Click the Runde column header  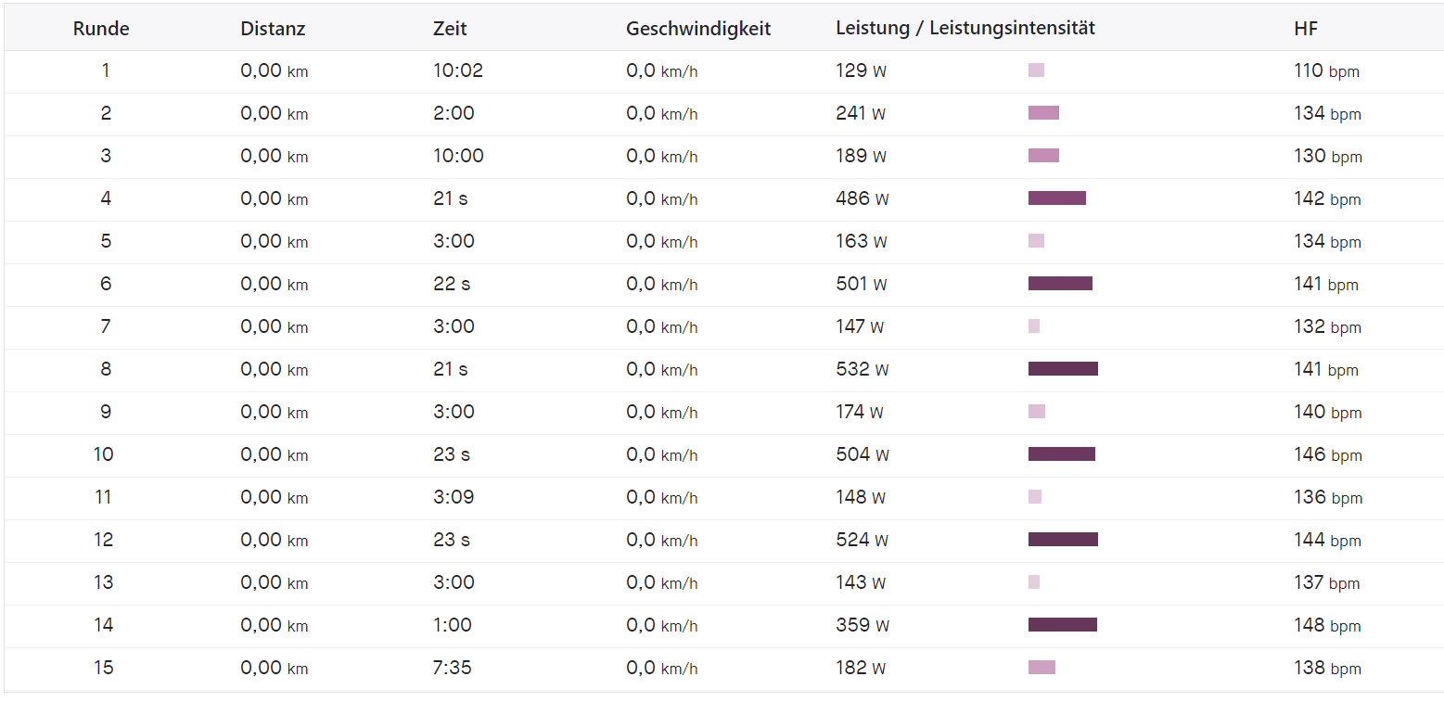[x=101, y=29]
